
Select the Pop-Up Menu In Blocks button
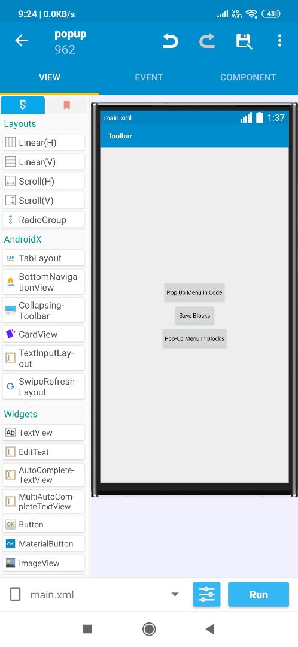194,338
